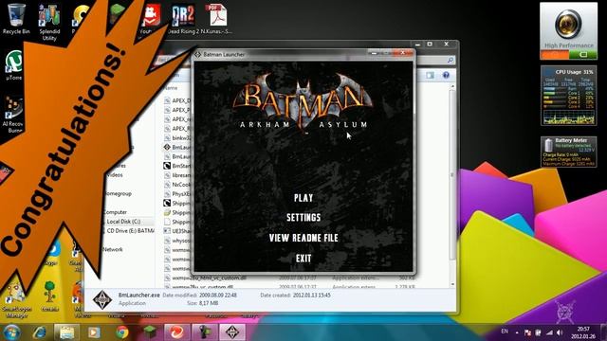
Task: Click the red swirl app taskbar button
Action: 176,332
